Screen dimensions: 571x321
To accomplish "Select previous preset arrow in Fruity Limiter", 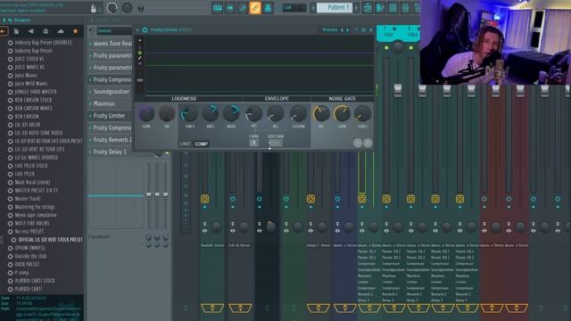I will click(x=342, y=29).
